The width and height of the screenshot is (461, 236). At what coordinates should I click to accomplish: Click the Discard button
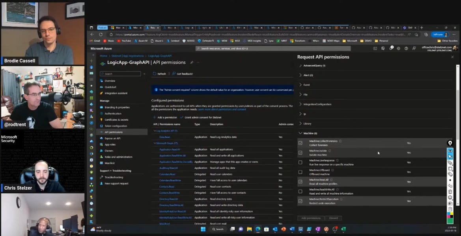(333, 218)
